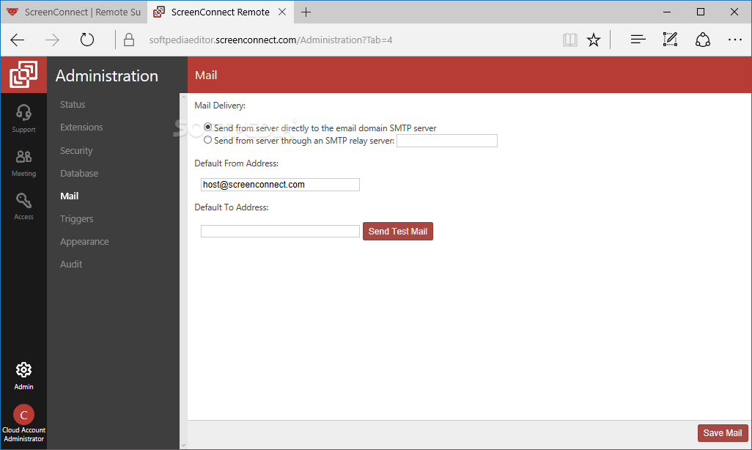Select the 'ScreenConnect Remote' browser tab

221,12
